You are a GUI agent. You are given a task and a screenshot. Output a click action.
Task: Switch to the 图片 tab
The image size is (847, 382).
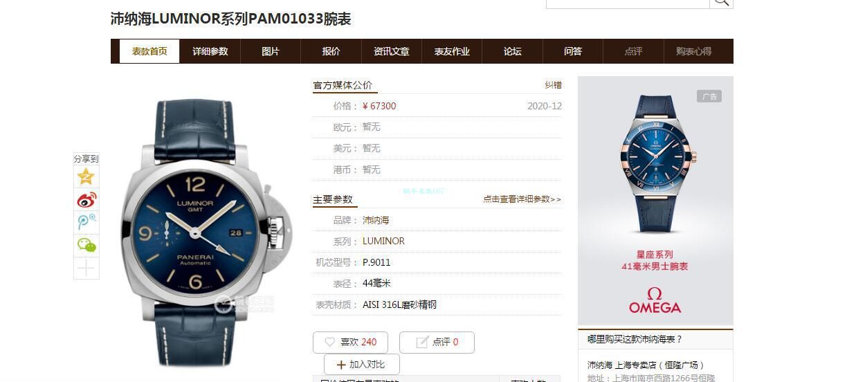pos(271,51)
